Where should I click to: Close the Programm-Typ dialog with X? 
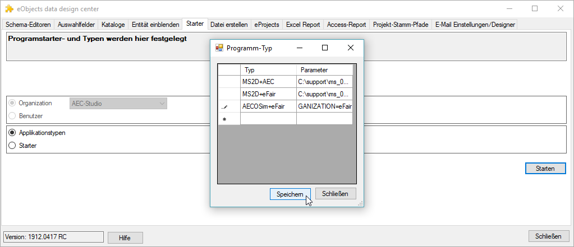click(x=350, y=48)
